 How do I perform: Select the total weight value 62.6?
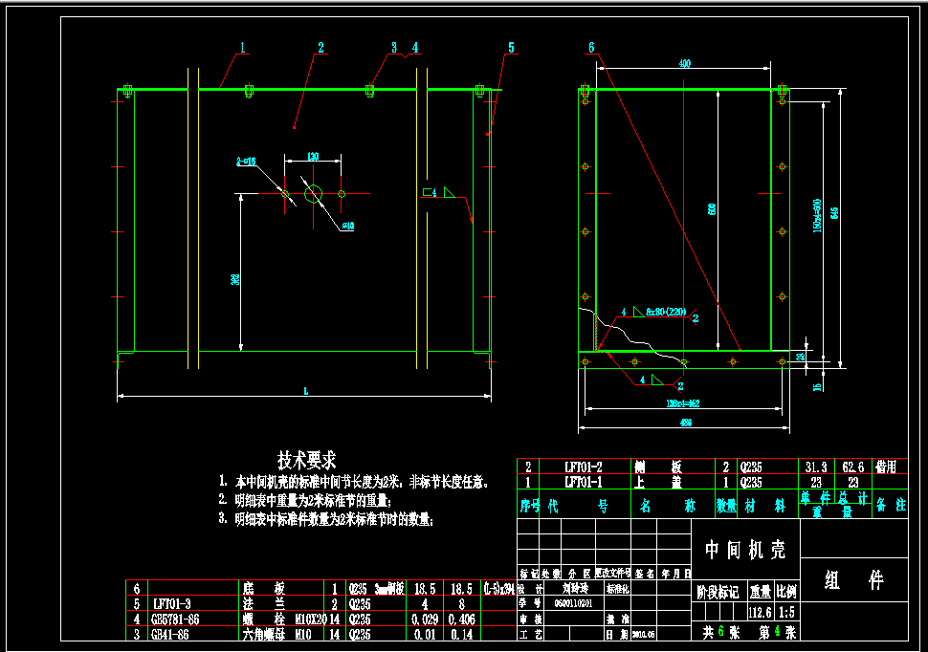[x=852, y=467]
